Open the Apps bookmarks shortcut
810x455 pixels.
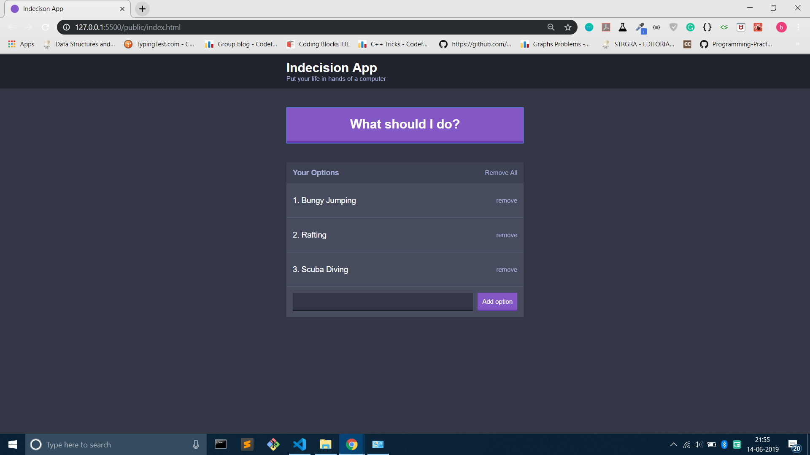(21, 44)
